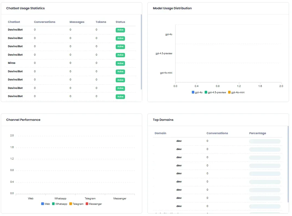
Task: Click the Messages value in Mirza row
Action: (x=70, y=63)
